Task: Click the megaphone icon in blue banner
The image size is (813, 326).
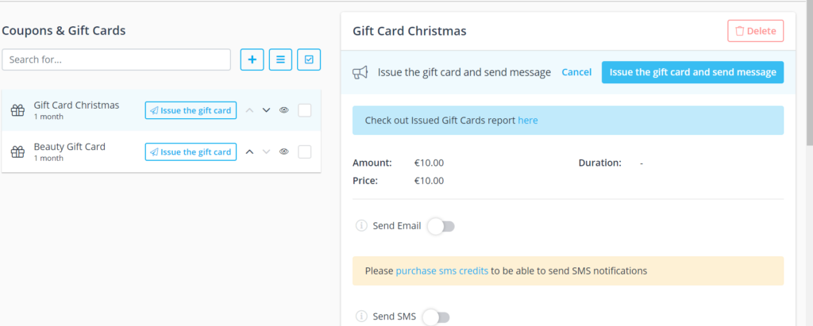Action: coord(360,72)
